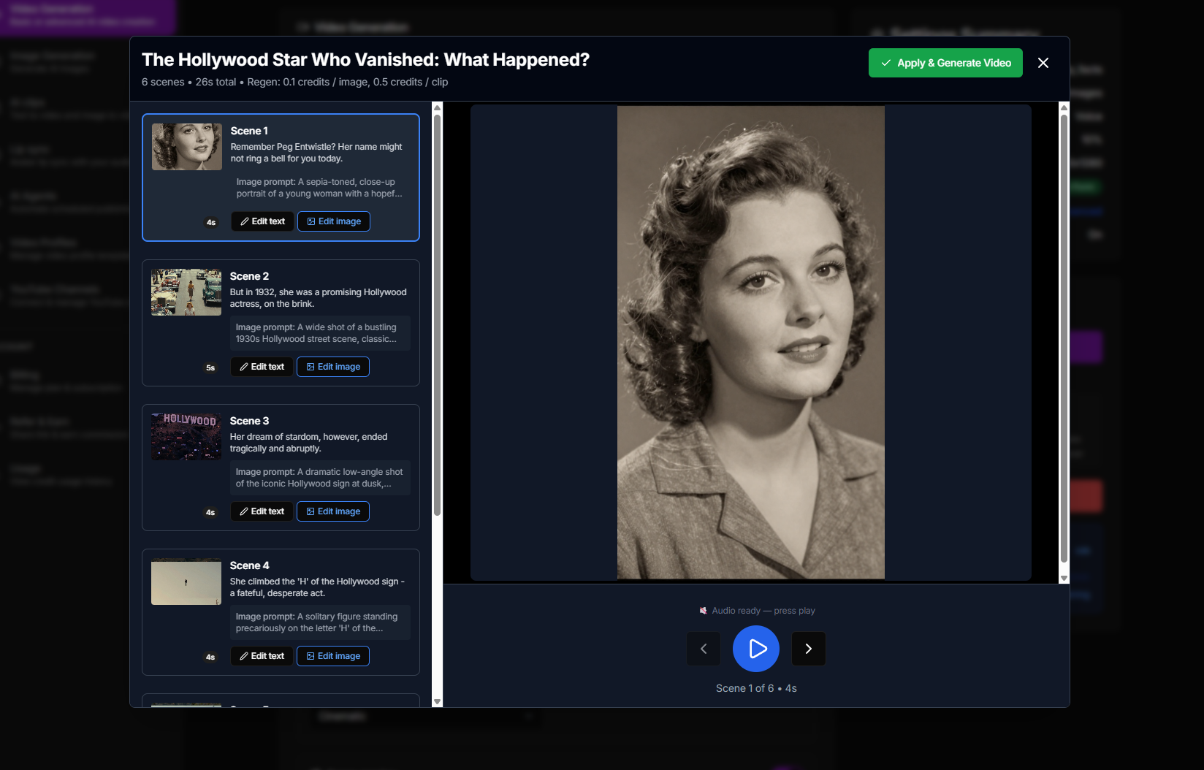Edit image for Scene 2
The height and width of the screenshot is (770, 1204).
[x=333, y=367]
